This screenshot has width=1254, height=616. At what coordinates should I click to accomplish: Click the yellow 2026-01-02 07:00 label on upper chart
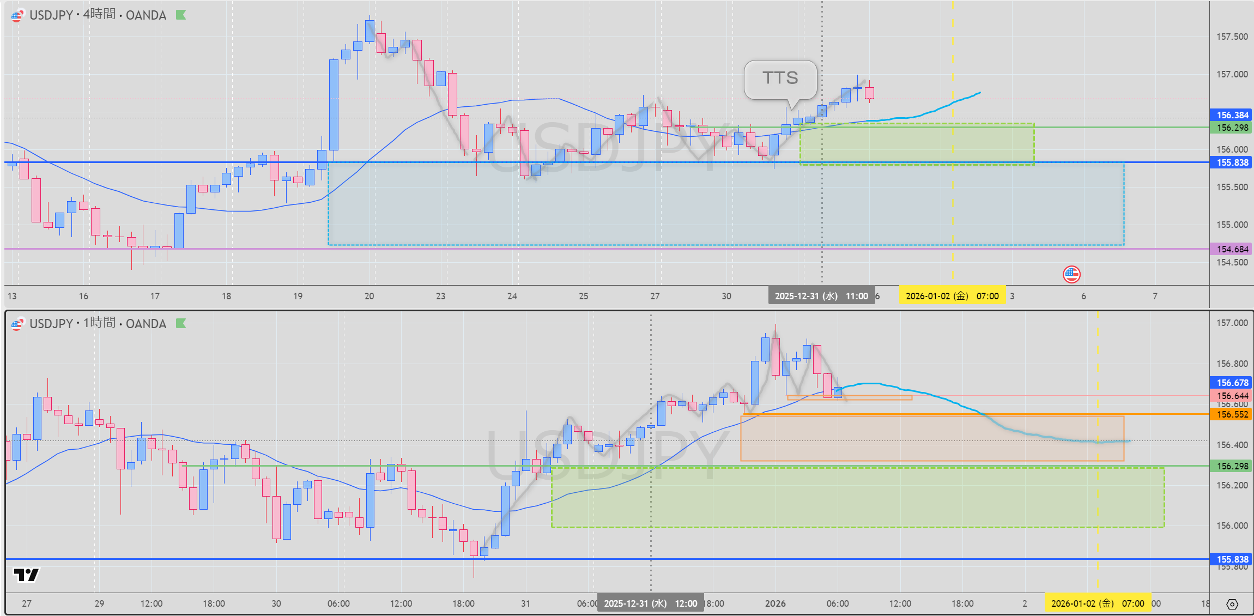point(952,296)
